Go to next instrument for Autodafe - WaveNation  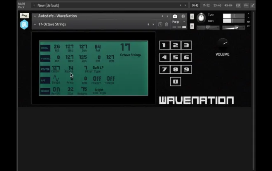point(167,16)
